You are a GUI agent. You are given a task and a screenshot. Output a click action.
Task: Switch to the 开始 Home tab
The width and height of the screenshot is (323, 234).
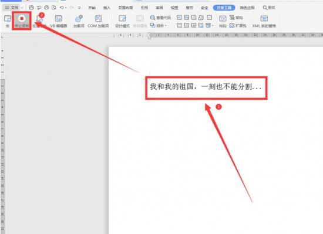(92, 8)
